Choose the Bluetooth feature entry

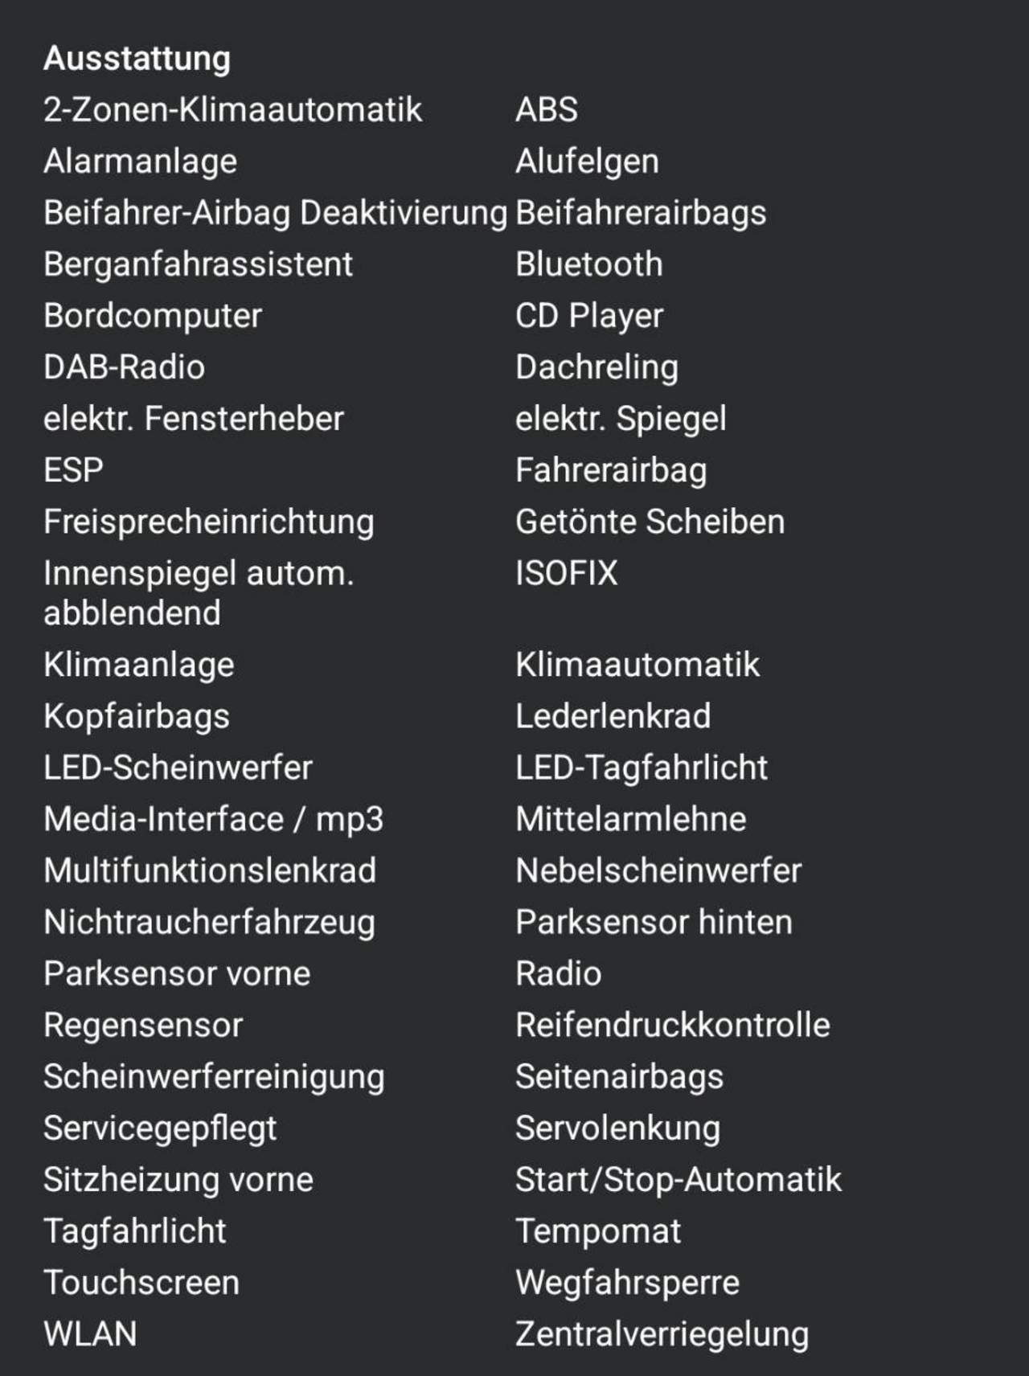[589, 264]
